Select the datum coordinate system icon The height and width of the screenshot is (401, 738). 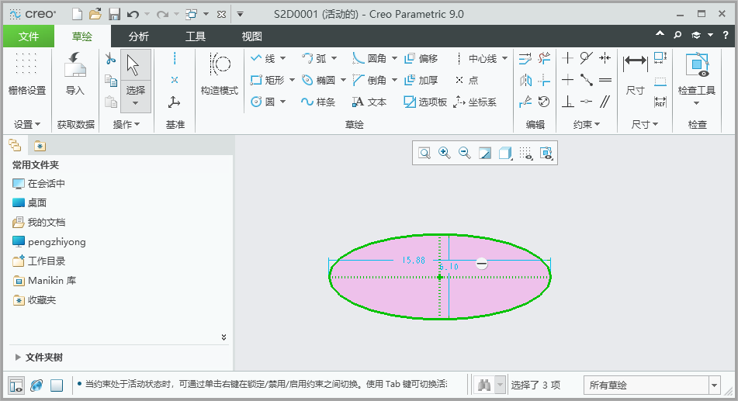pyautogui.click(x=175, y=102)
